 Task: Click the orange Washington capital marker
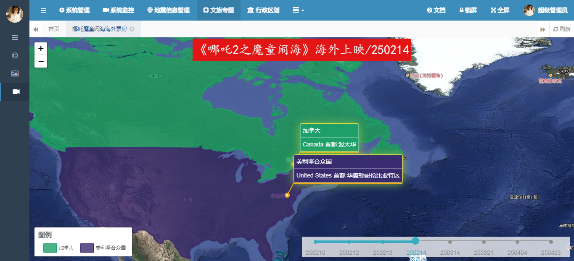pos(287,195)
